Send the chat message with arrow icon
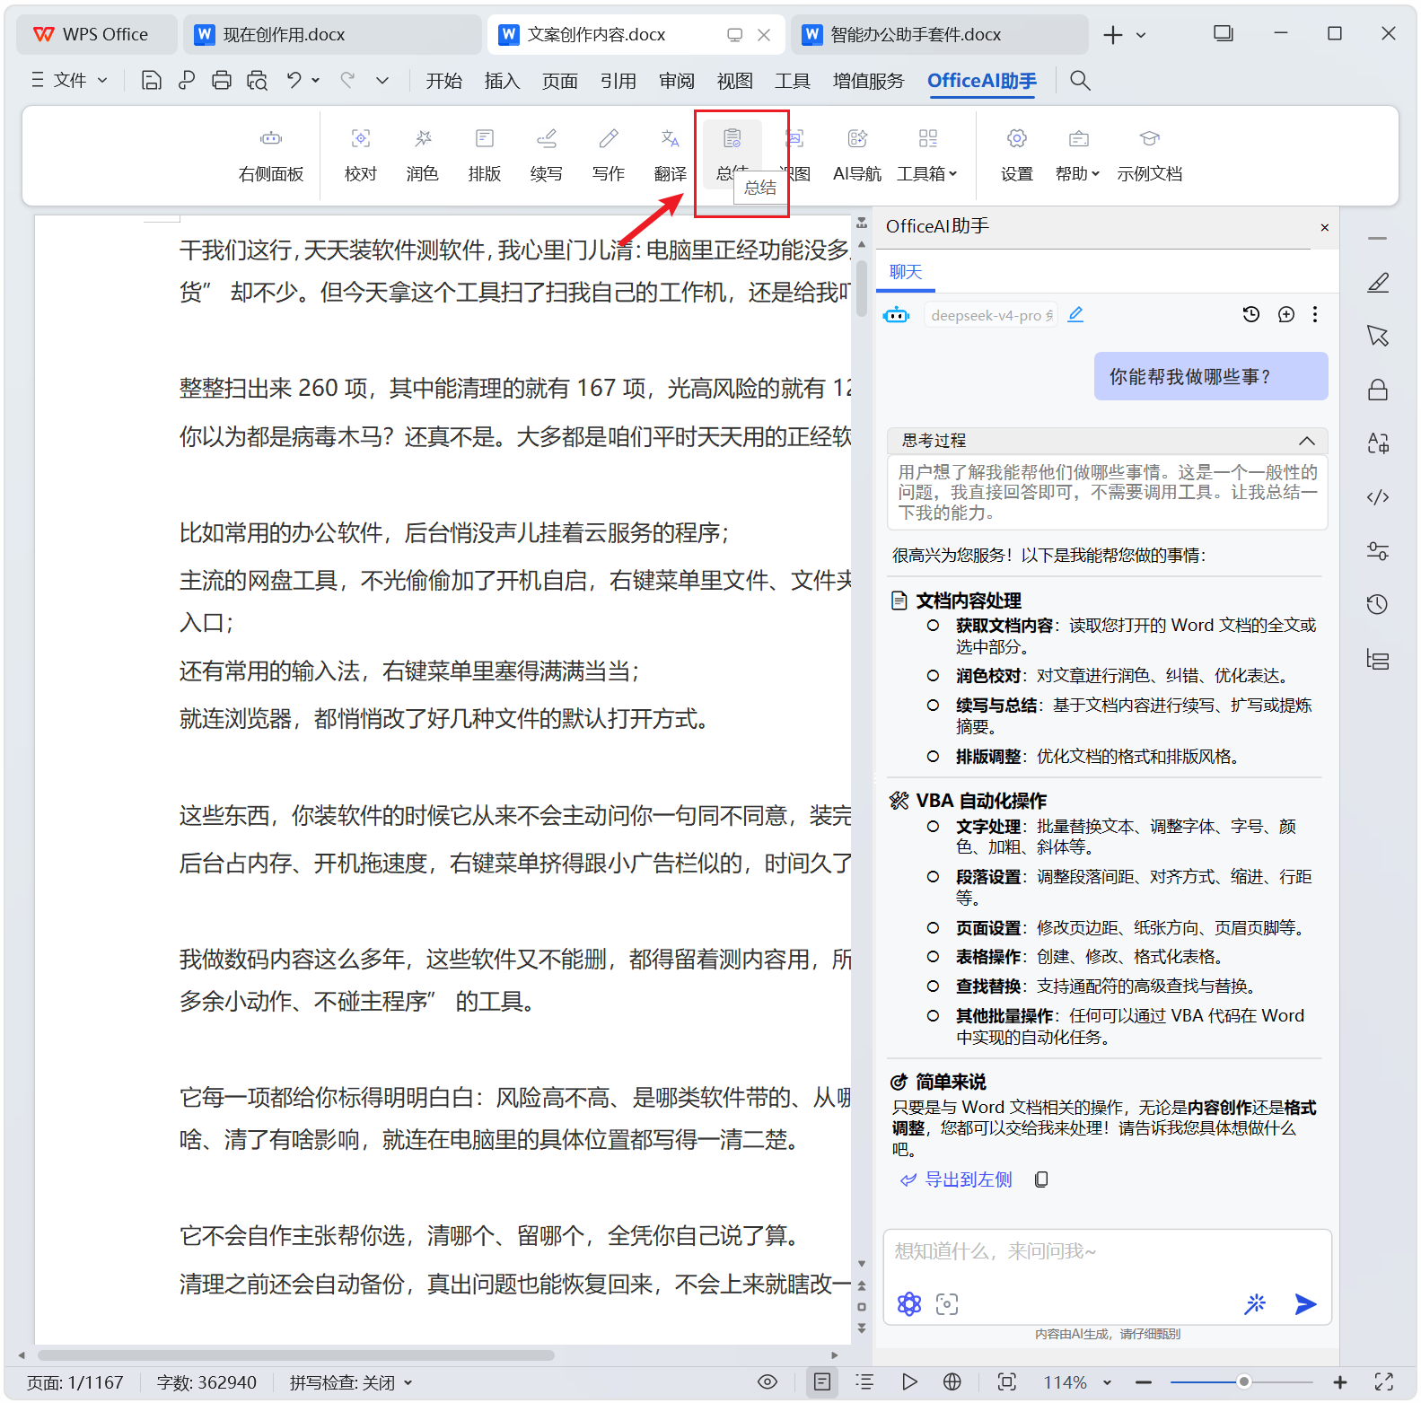The height and width of the screenshot is (1403, 1421). (1305, 1303)
